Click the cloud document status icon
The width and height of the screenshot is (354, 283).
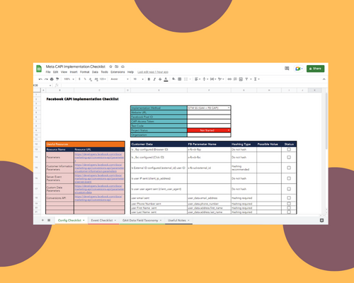point(122,67)
